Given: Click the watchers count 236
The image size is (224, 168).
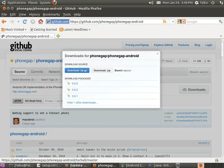Looking at the screenshot, I should [x=197, y=61].
